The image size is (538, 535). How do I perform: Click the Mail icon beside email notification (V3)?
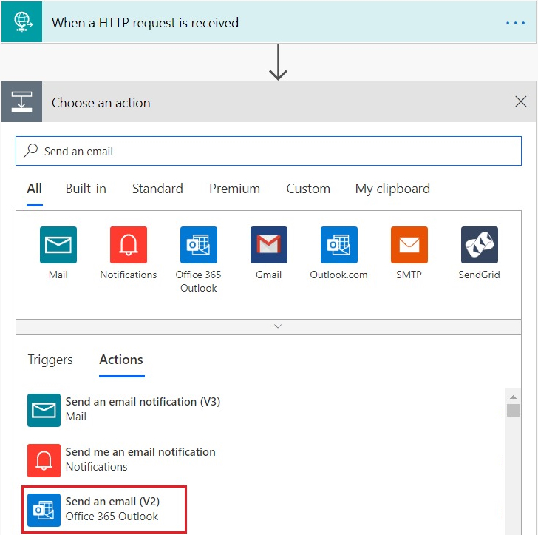point(44,410)
